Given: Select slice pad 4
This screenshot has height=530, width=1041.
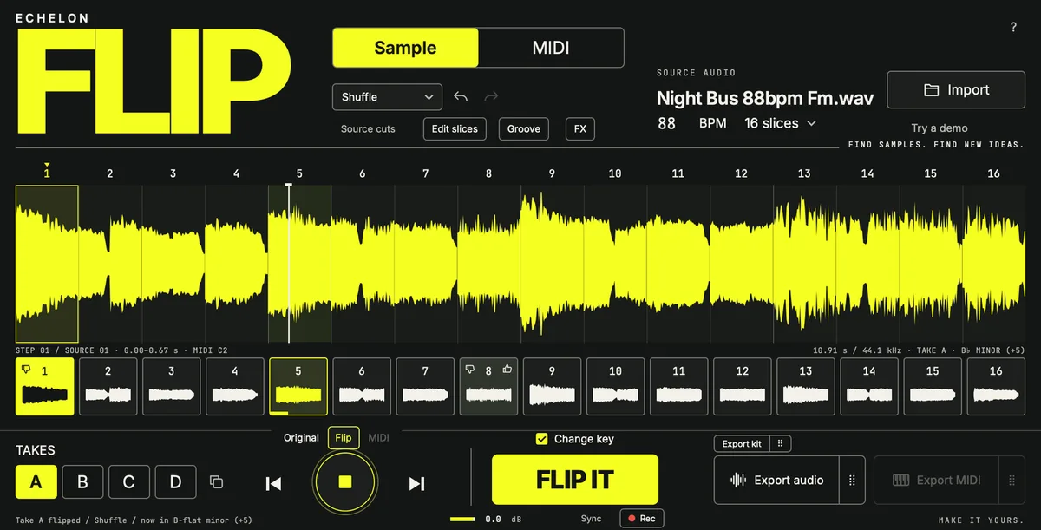Looking at the screenshot, I should tap(235, 386).
